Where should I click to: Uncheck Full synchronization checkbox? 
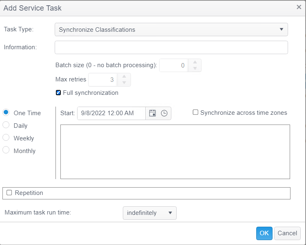58,93
